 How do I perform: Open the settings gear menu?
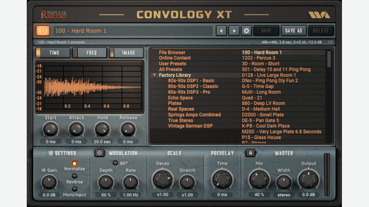pyautogui.click(x=246, y=31)
